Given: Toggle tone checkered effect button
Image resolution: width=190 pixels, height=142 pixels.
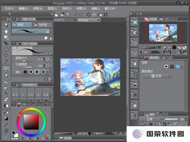Looking at the screenshot, I should pyautogui.click(x=172, y=67).
